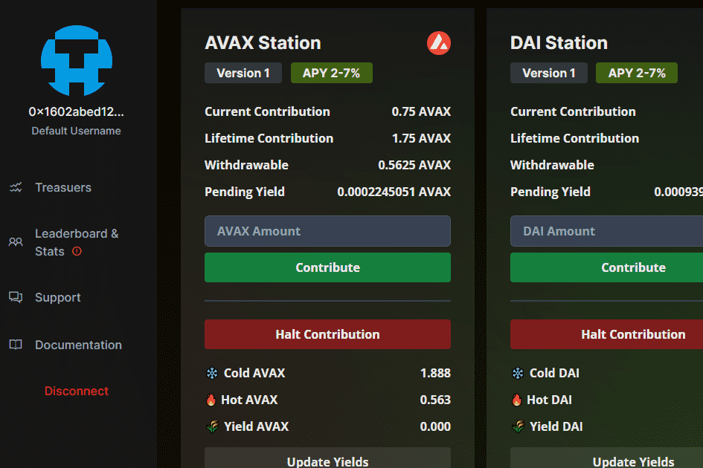
Task: Halt Contribution in DAI Station
Action: 606,334
